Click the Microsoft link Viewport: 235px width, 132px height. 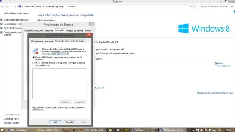(x=100, y=88)
